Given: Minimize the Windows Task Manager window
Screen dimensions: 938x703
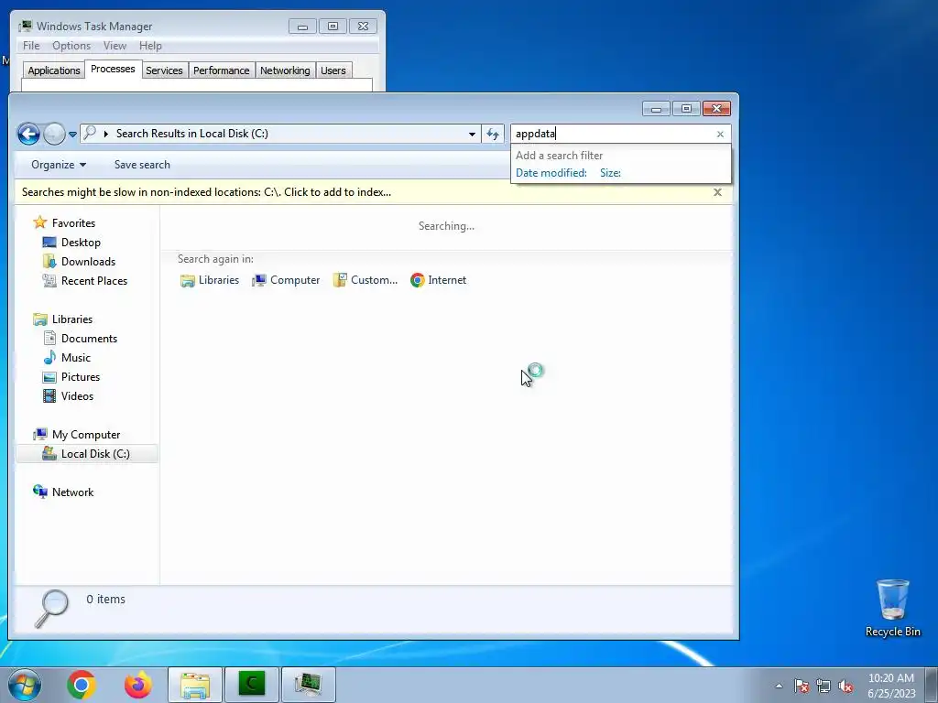Looking at the screenshot, I should pyautogui.click(x=302, y=27).
